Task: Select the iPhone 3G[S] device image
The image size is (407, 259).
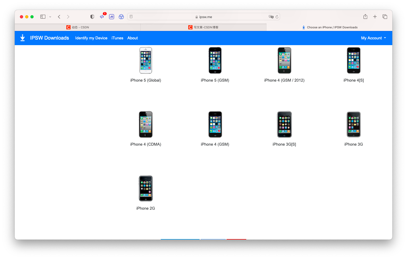Action: [285, 124]
